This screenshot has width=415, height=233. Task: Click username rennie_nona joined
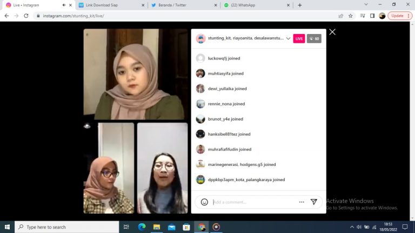[x=226, y=104]
